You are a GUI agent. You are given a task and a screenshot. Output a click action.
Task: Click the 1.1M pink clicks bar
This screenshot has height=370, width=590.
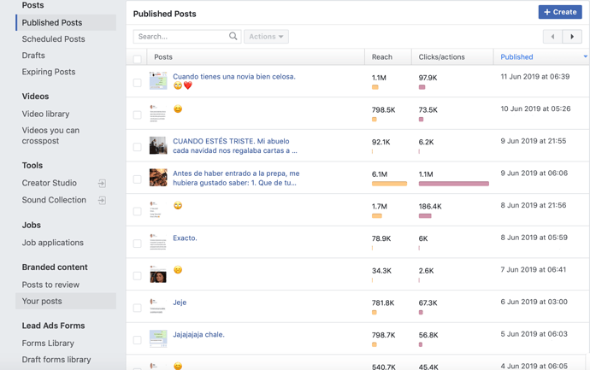(454, 184)
